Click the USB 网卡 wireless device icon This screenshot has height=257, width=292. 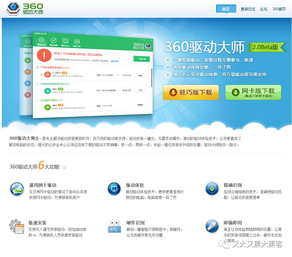click(x=47, y=74)
